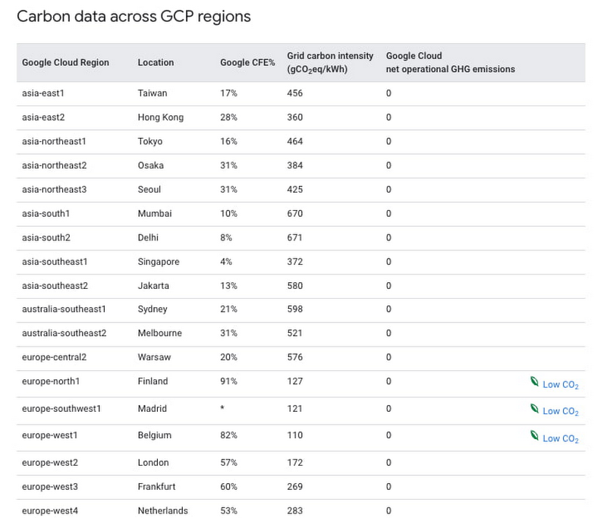Select the asia-east1 region cell
The height and width of the screenshot is (518, 607).
[x=43, y=93]
